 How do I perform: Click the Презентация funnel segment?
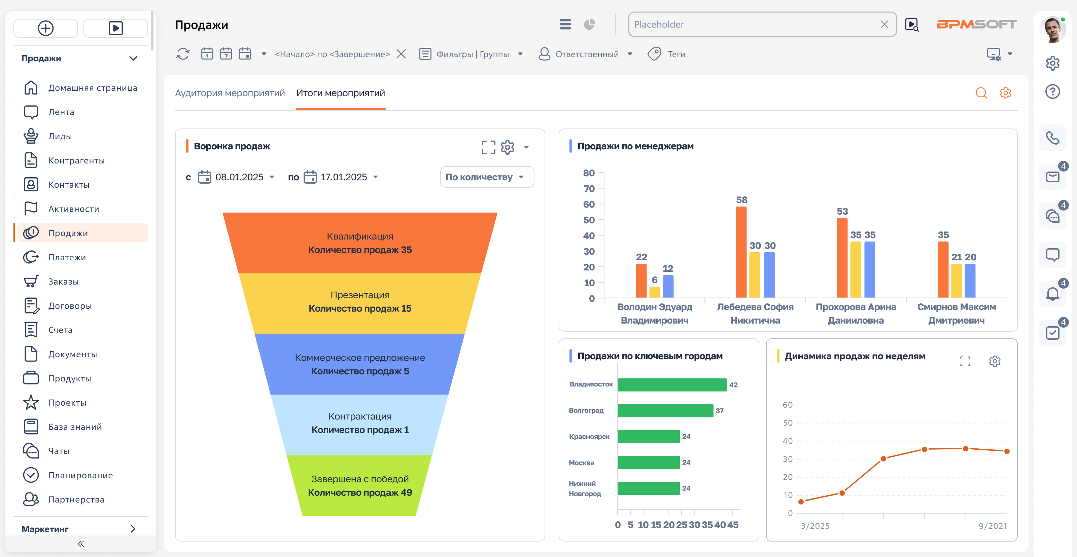coord(359,303)
